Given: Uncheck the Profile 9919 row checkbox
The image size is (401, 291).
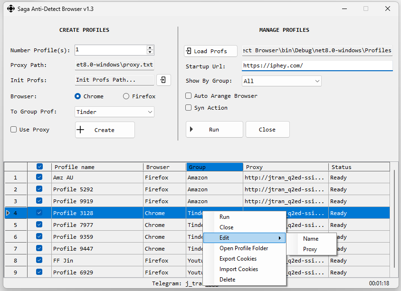Looking at the screenshot, I should (x=39, y=200).
